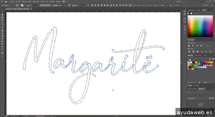Image resolution: width=215 pixels, height=117 pixels.
Task: Select the Direct Selection arrow tool
Action: [2, 12]
